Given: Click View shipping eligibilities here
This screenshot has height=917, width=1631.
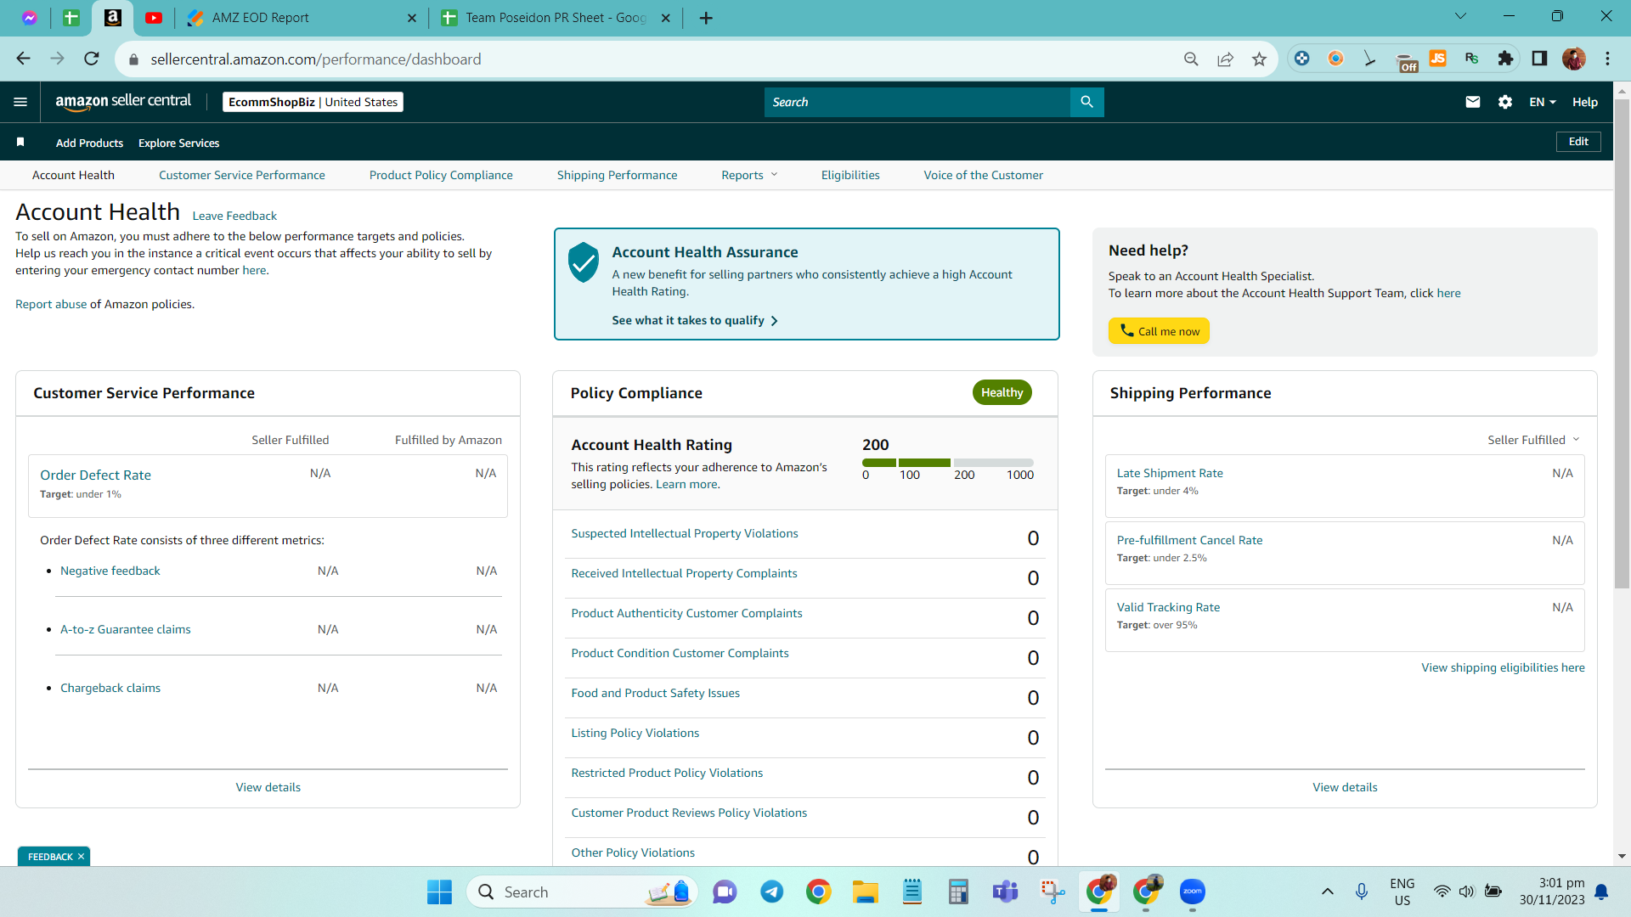Looking at the screenshot, I should [x=1503, y=667].
